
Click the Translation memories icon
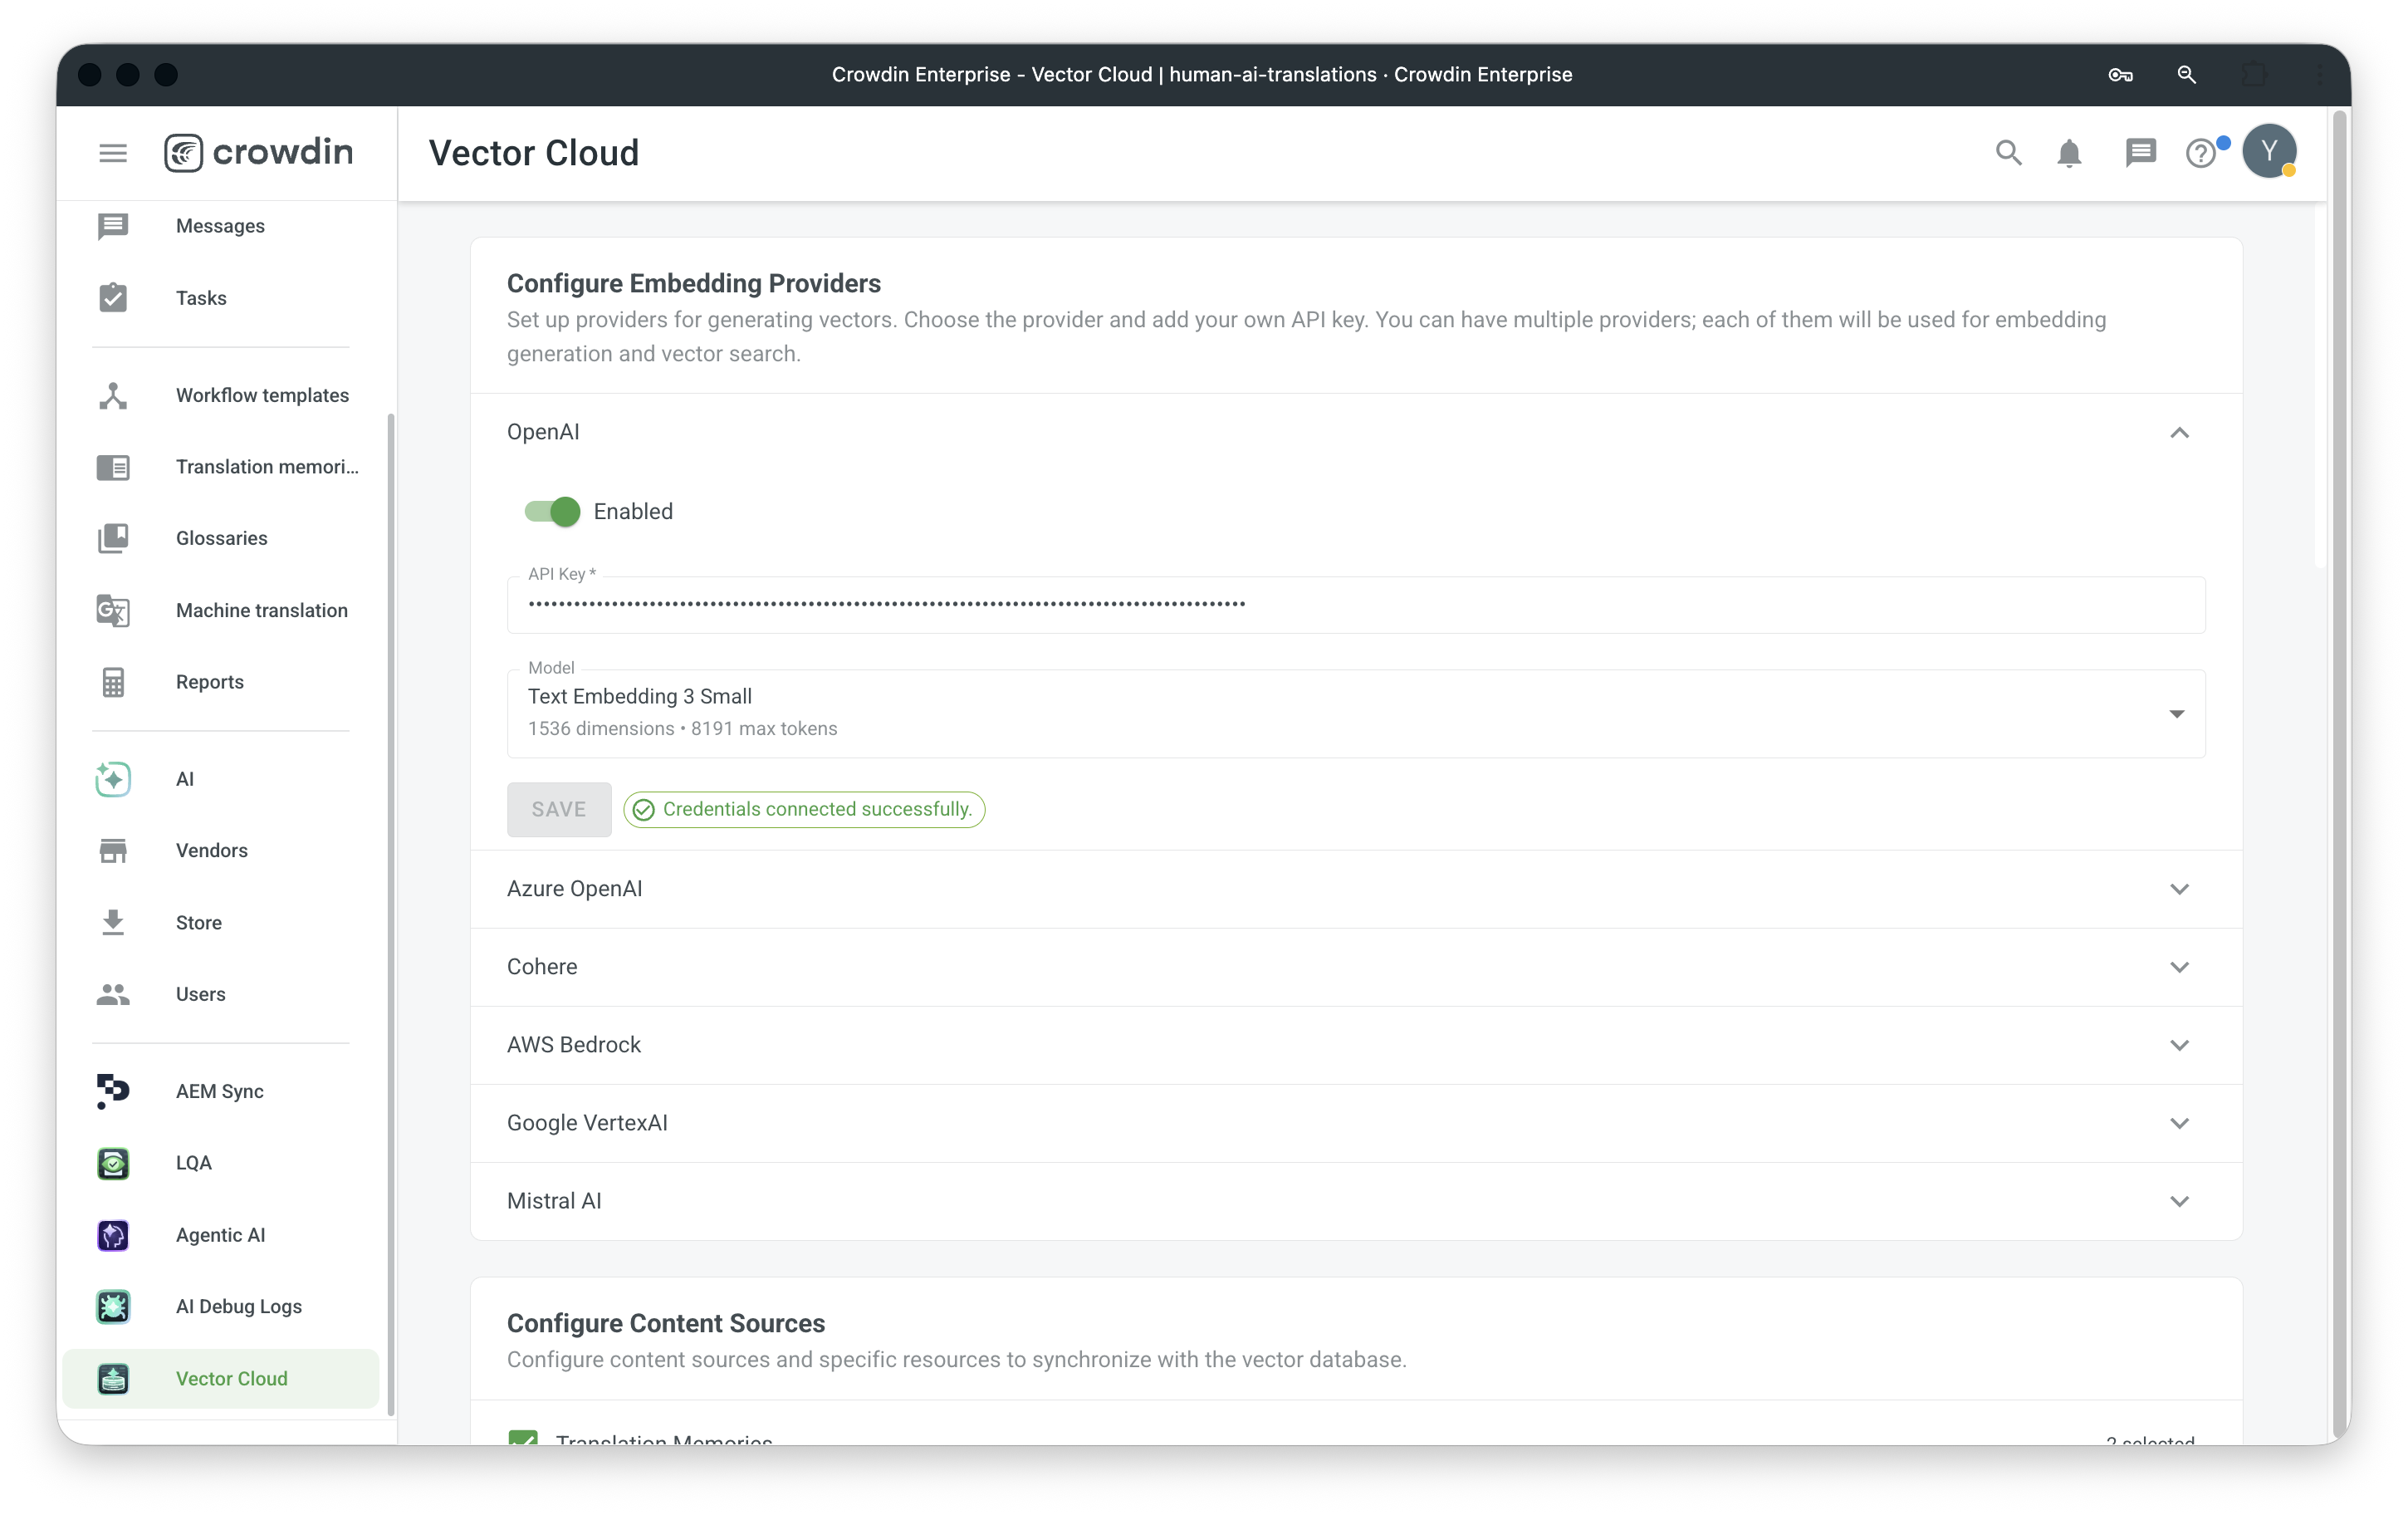(113, 467)
